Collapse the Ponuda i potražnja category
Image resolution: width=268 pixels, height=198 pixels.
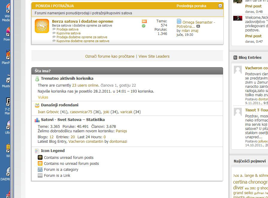click(220, 6)
